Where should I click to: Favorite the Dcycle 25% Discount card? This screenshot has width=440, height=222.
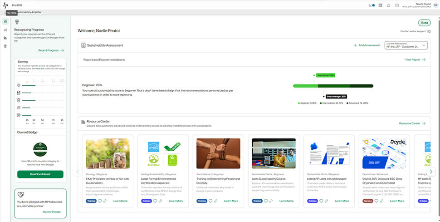point(376,201)
